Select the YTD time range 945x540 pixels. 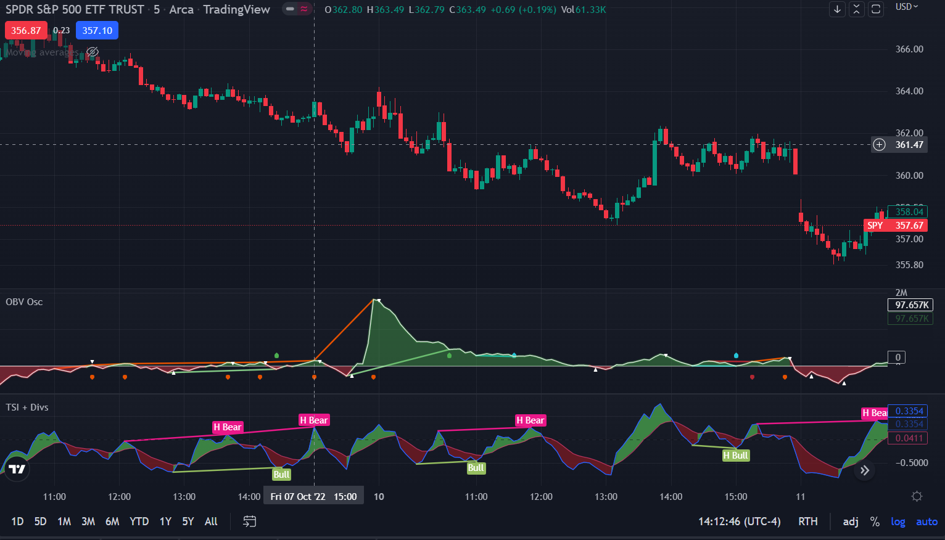tap(139, 522)
